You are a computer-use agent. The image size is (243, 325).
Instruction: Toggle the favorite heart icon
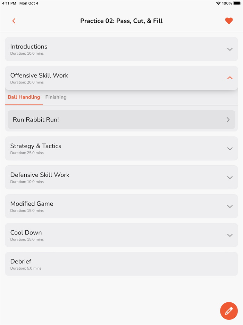pos(229,21)
